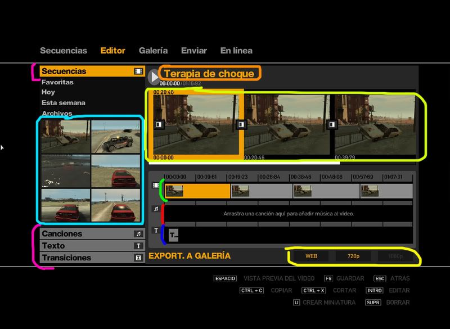Select the first preview frame at 00:00:00
Viewport: 450px width, 329px height.
coord(196,124)
